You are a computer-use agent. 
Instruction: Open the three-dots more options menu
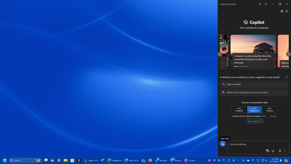pyautogui.click(x=272, y=4)
